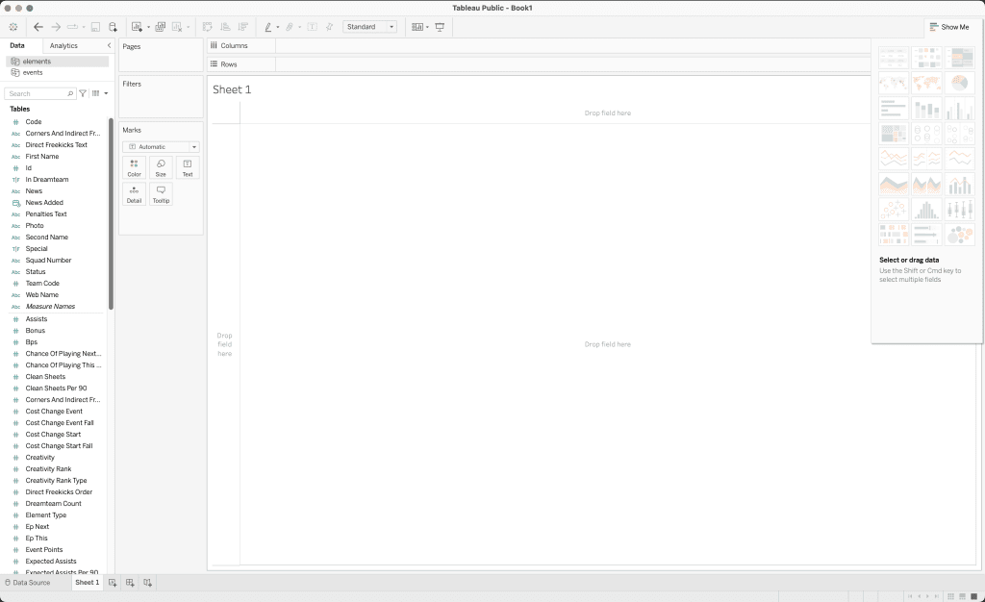Click the Redo forward arrow

tap(56, 27)
